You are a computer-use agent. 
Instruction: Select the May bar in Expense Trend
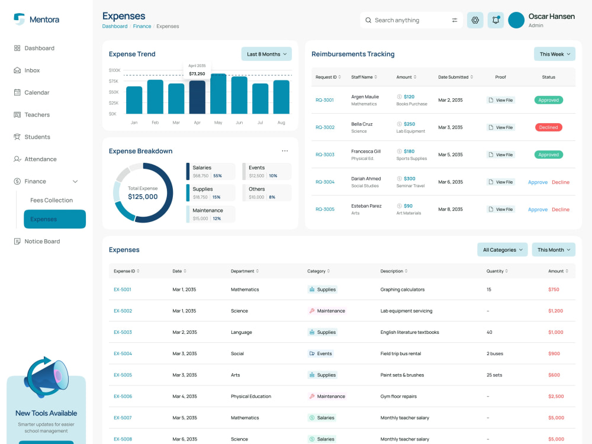(218, 94)
